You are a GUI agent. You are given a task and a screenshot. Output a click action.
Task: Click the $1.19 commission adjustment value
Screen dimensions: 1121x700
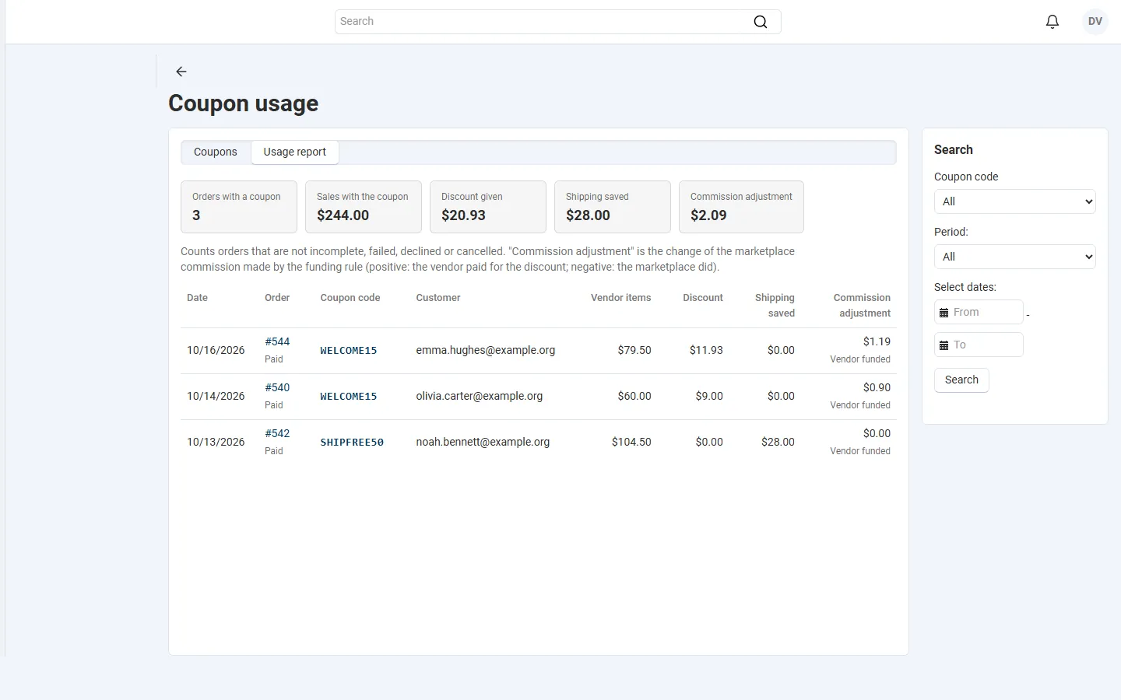[877, 341]
